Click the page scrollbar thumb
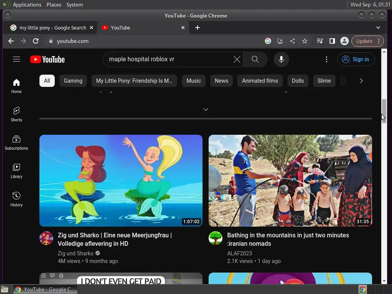 [384, 111]
